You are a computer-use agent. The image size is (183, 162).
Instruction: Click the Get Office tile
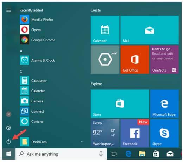[135, 60]
